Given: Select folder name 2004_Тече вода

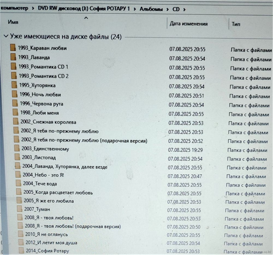Looking at the screenshot, I should coord(40,183).
